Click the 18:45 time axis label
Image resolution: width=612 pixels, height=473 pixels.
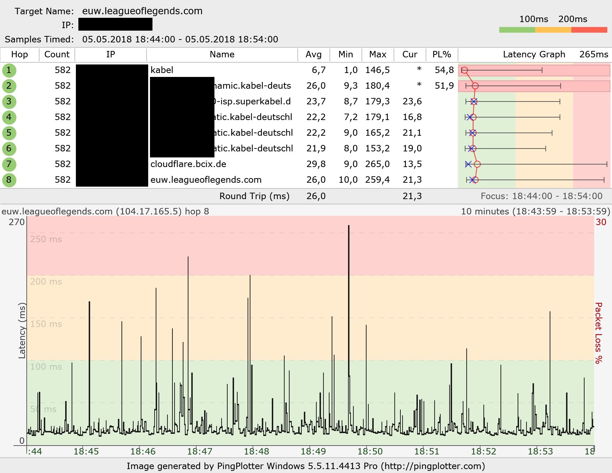pos(86,452)
